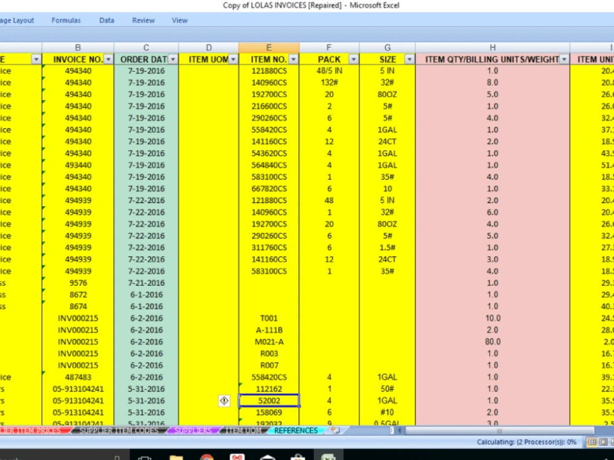Select item number cell 158069
The image size is (614, 460).
[269, 412]
